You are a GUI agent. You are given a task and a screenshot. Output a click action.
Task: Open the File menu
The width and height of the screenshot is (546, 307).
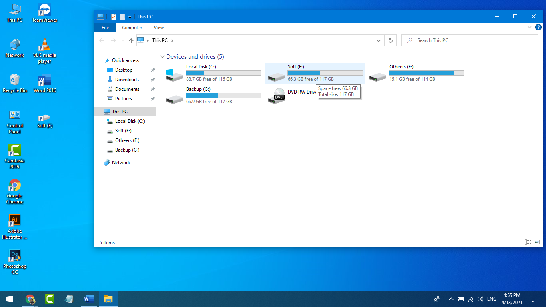pyautogui.click(x=105, y=28)
